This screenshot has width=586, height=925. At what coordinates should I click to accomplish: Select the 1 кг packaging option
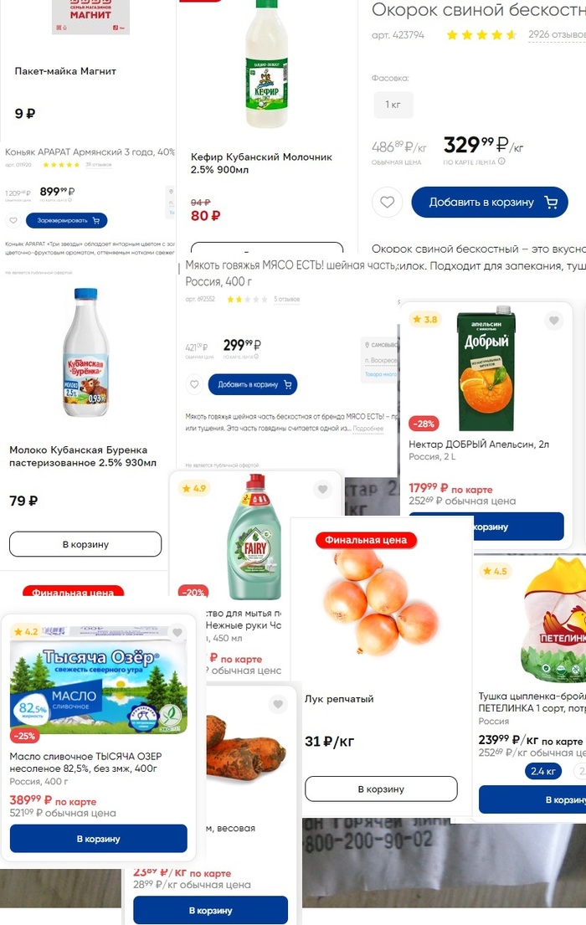pyautogui.click(x=393, y=105)
